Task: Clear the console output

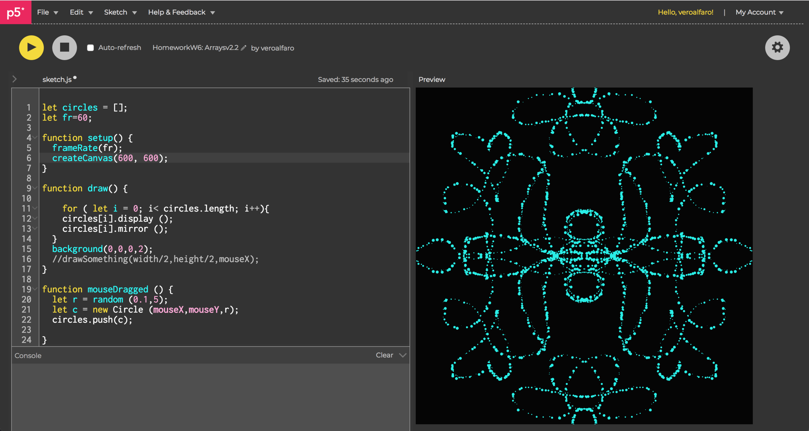Action: tap(384, 355)
